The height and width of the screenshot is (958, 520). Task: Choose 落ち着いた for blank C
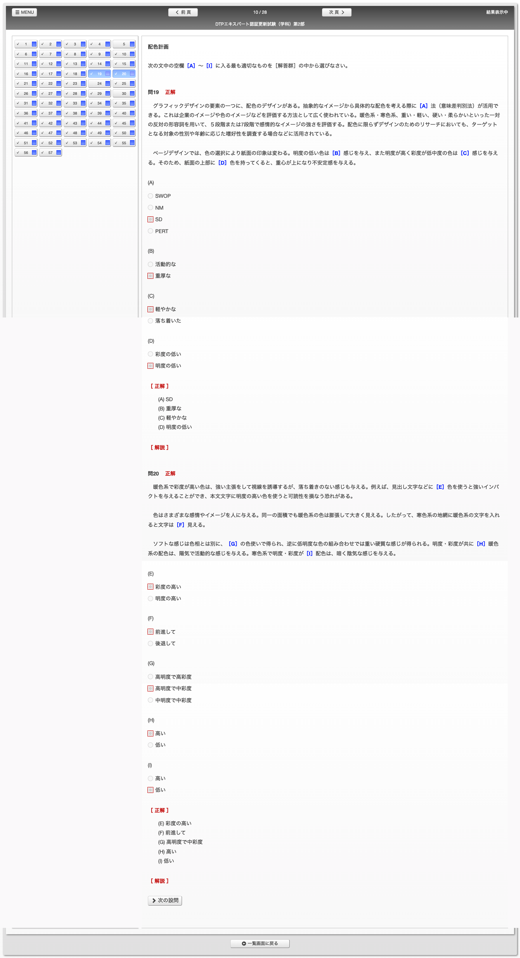[x=150, y=320]
